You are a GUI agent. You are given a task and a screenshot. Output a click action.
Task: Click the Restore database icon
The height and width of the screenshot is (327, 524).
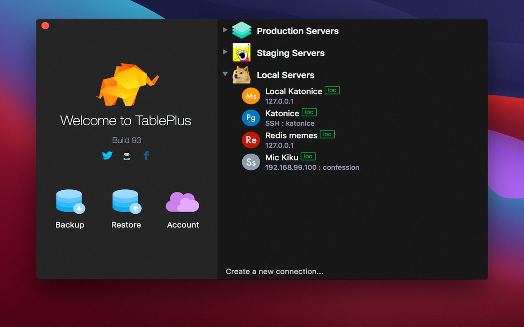pyautogui.click(x=126, y=201)
